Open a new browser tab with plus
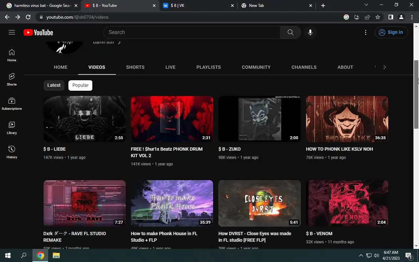 pos(323,6)
